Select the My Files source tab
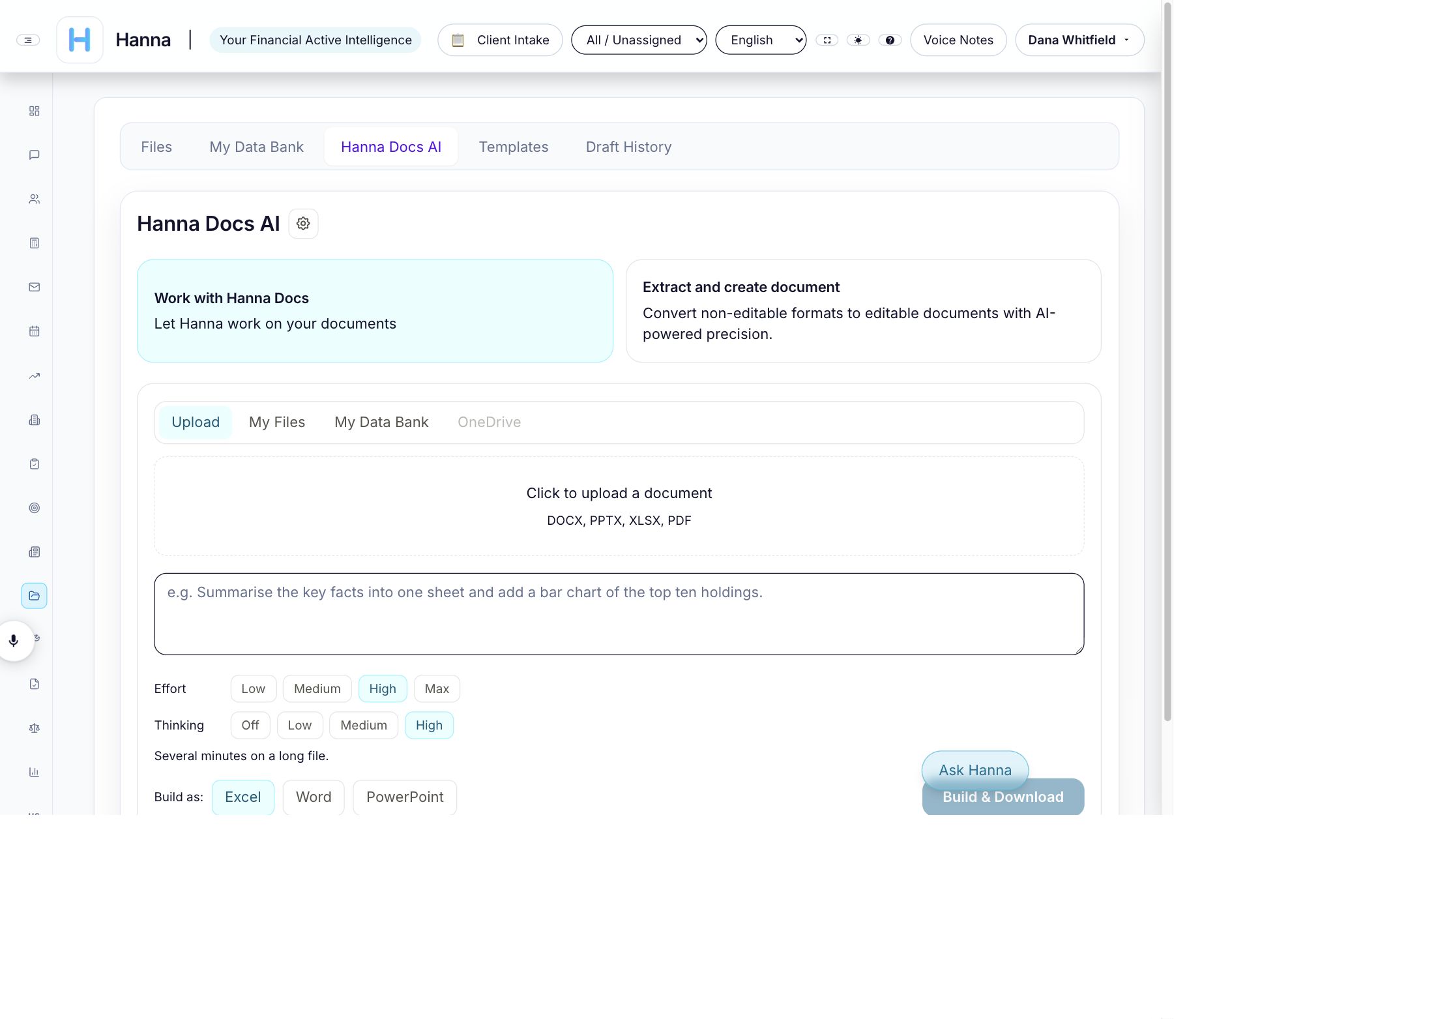The width and height of the screenshot is (1451, 1019). [277, 422]
